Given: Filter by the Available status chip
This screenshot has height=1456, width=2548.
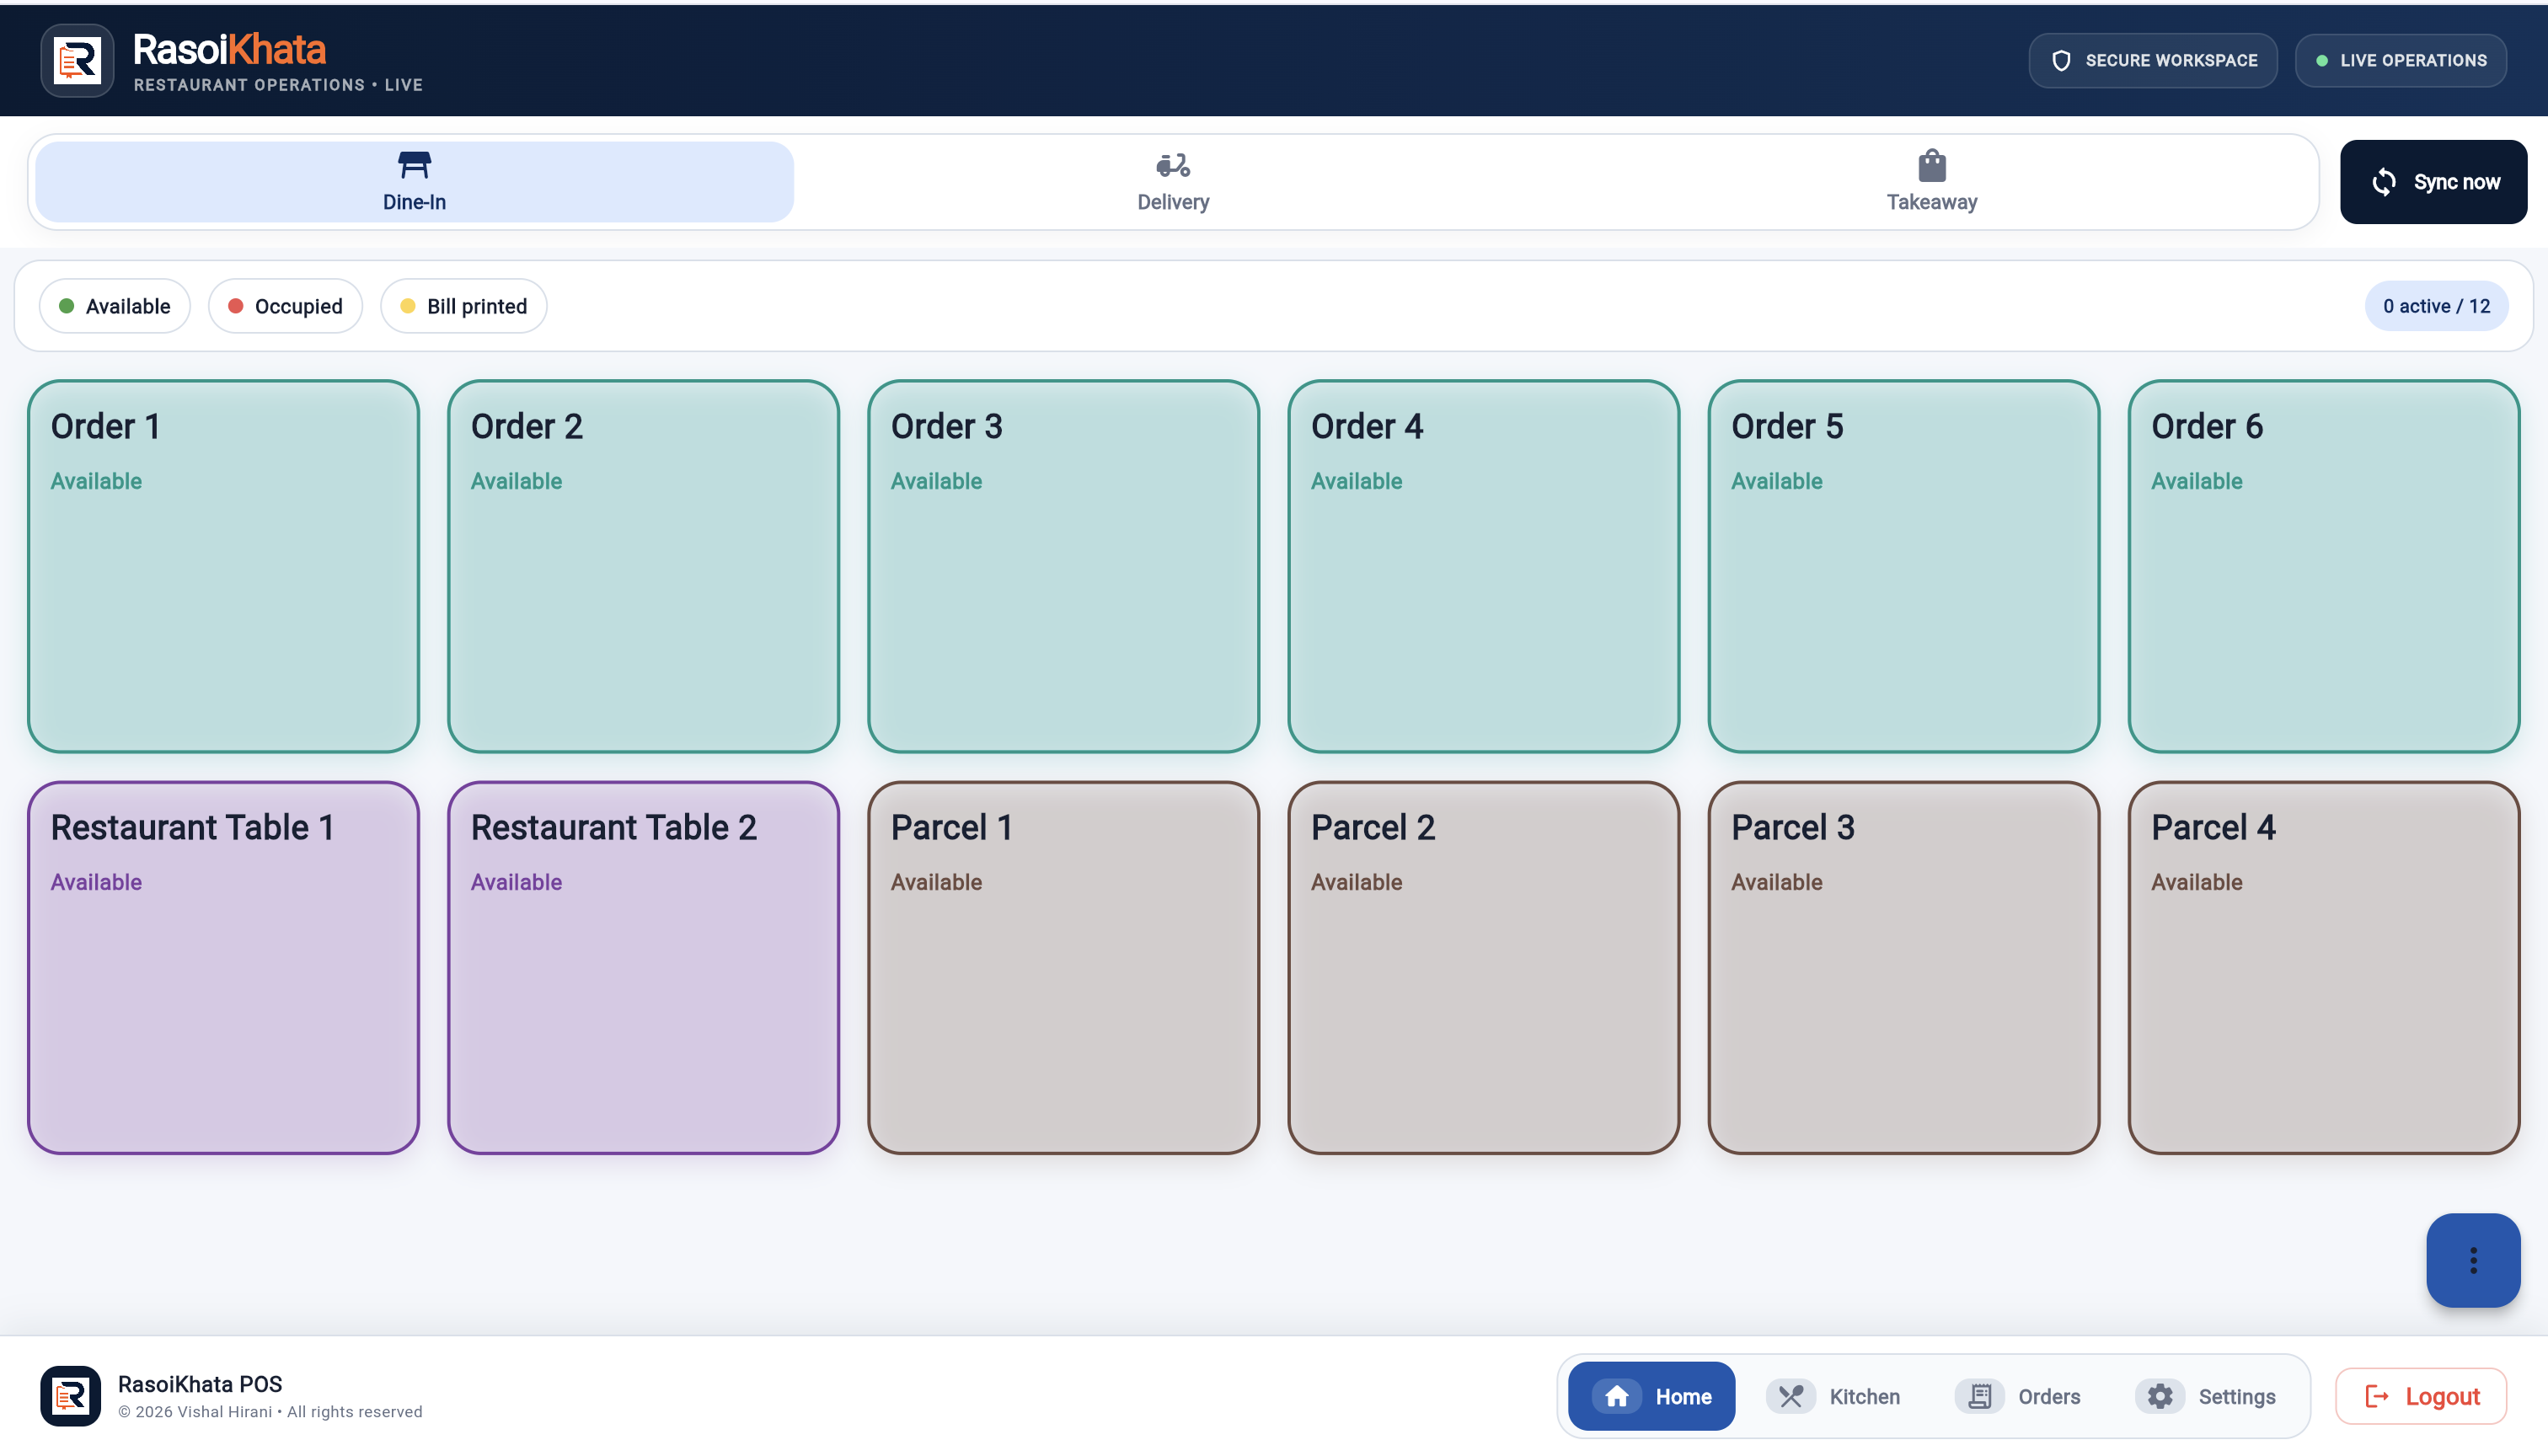Looking at the screenshot, I should point(115,306).
